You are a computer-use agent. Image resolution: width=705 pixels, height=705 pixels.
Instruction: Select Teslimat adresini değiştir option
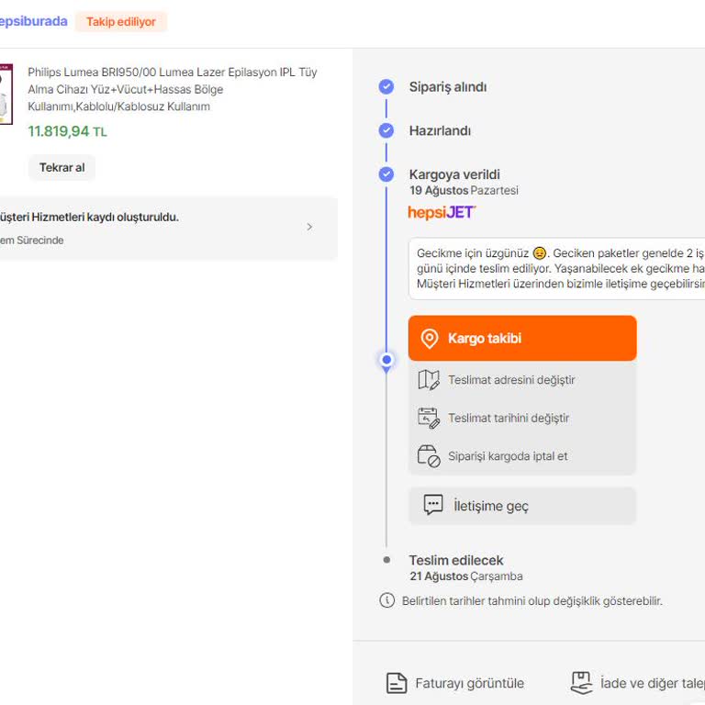pos(511,380)
